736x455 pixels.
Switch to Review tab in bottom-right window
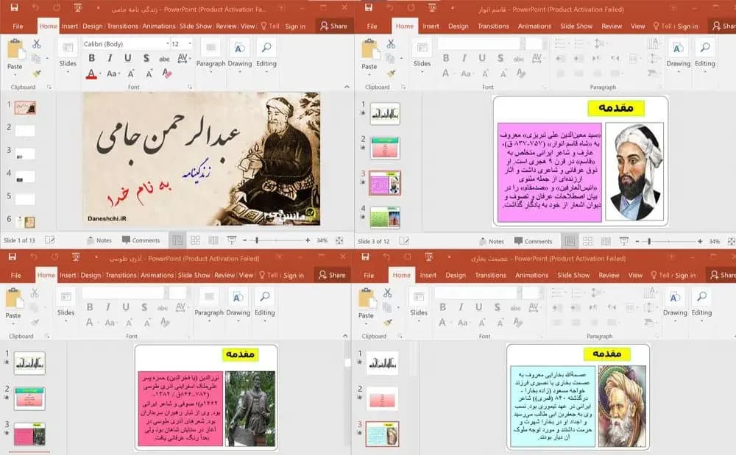point(609,275)
